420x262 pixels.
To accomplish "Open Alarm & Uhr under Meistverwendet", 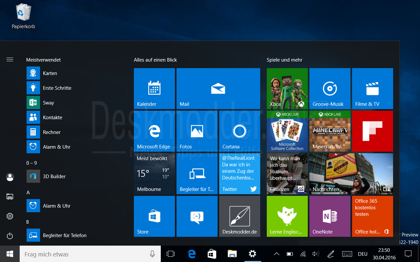I will 74,147.
